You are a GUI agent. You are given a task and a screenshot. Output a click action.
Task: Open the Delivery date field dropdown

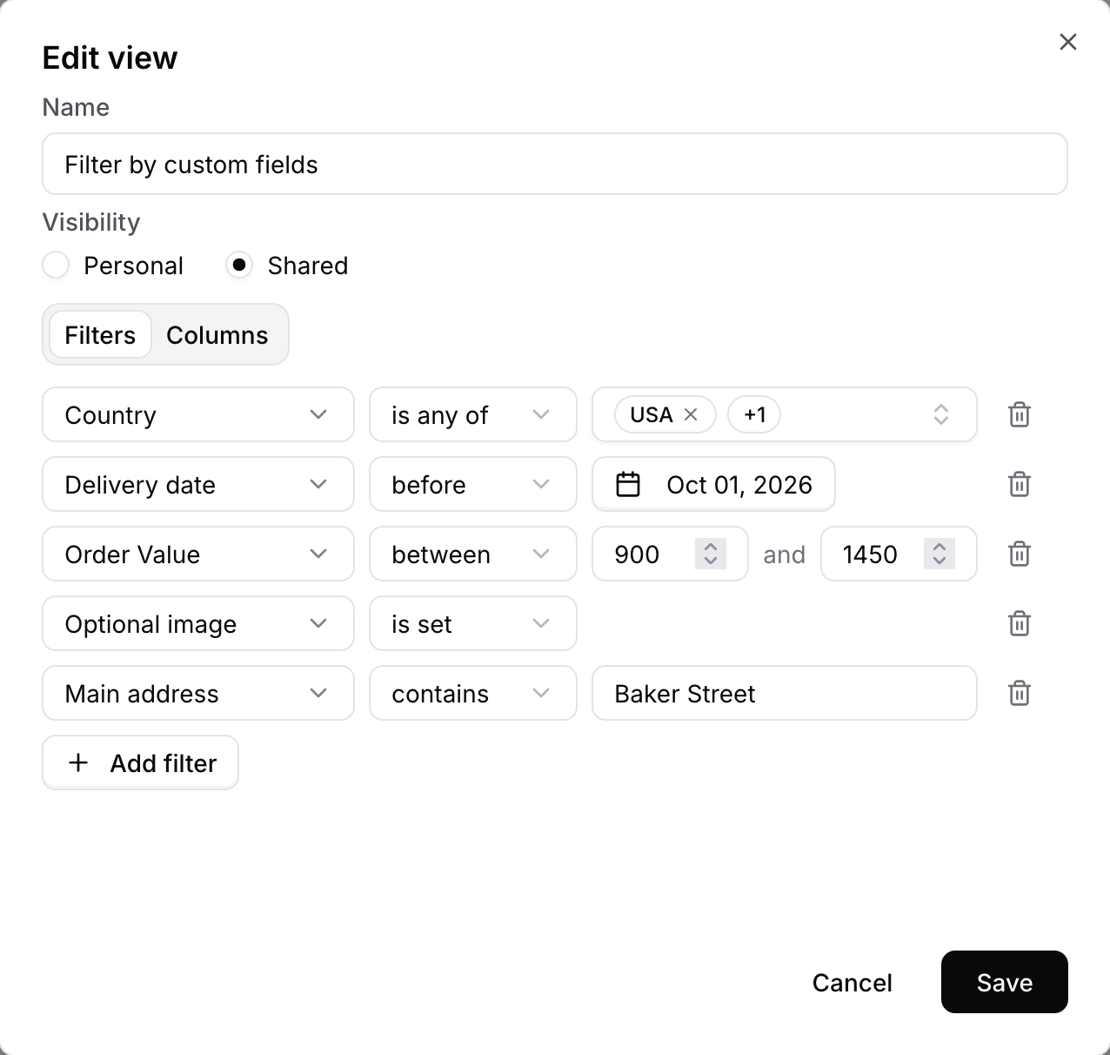coord(198,484)
